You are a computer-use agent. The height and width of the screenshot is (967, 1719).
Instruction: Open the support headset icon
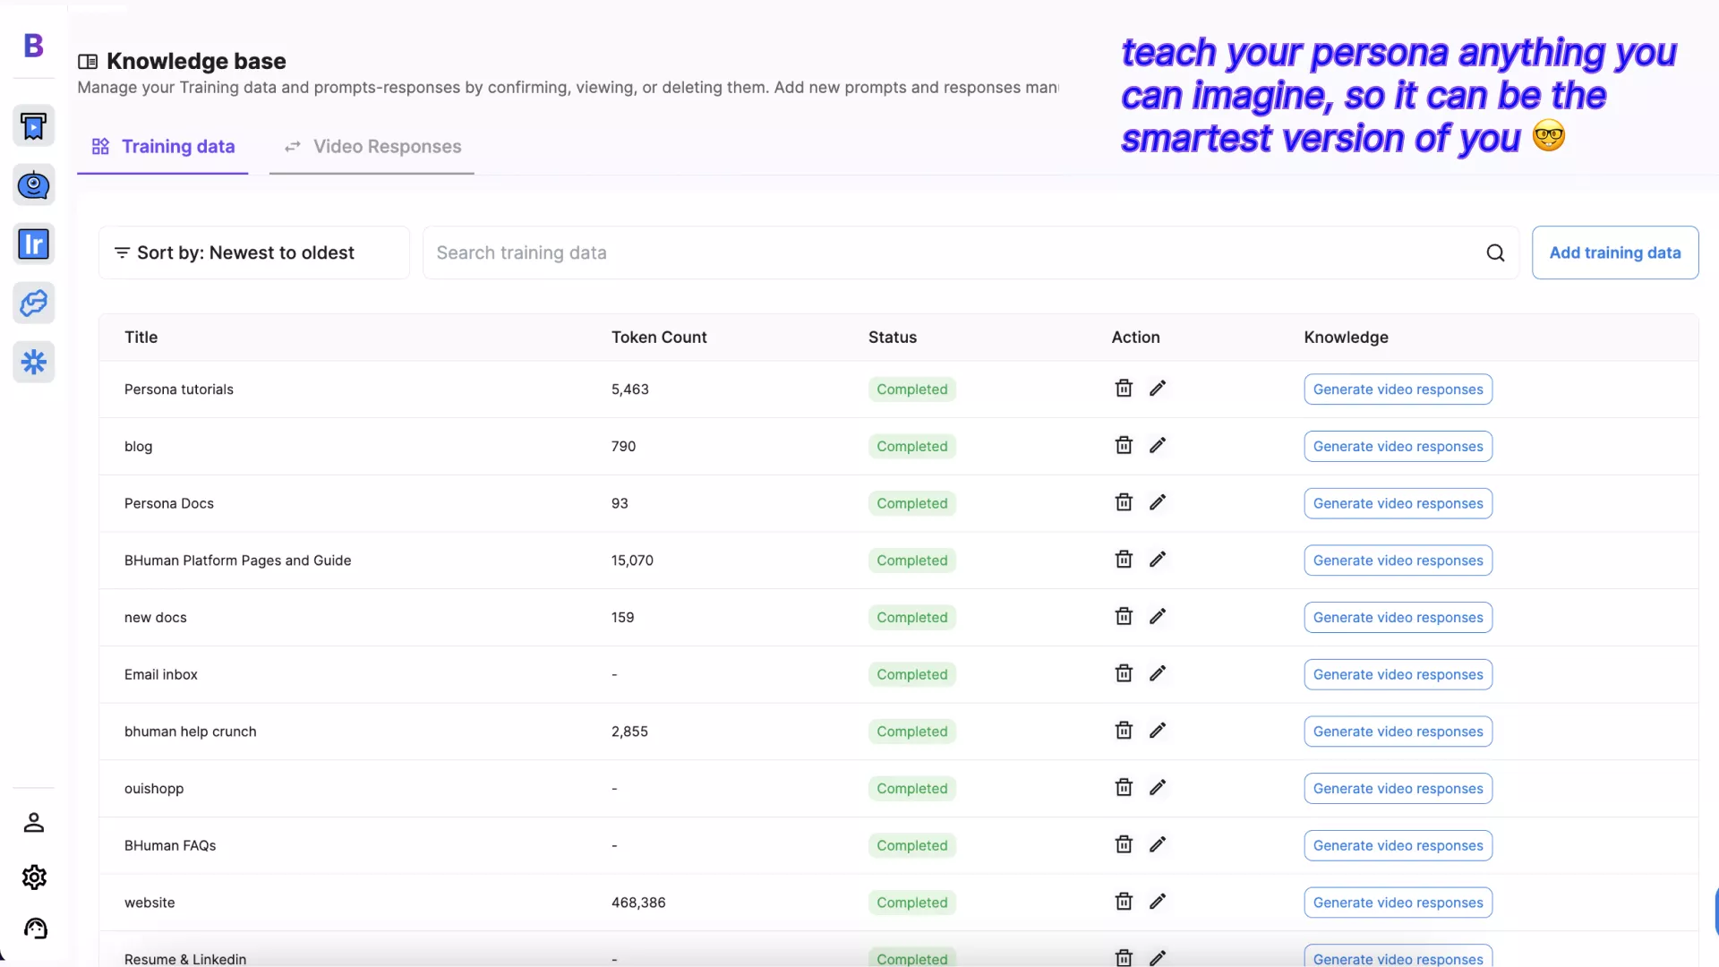point(35,928)
